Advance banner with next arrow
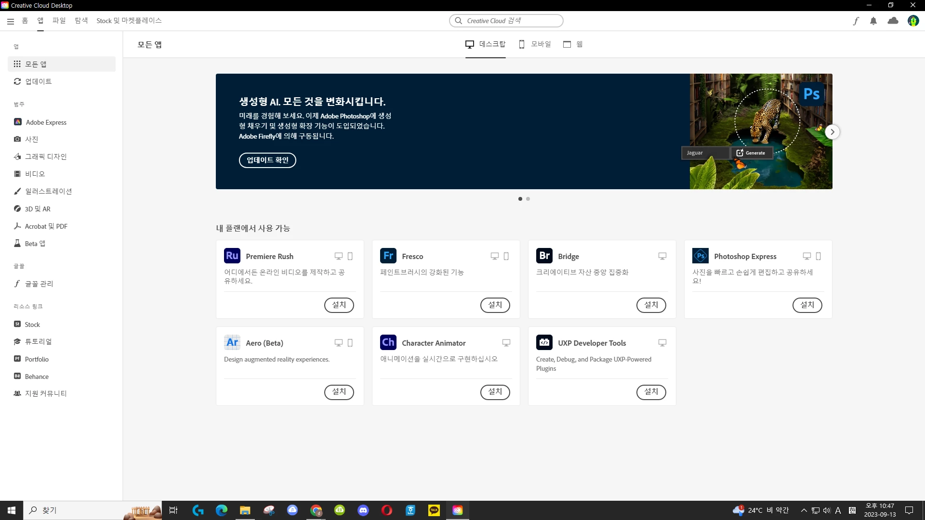This screenshot has height=520, width=925. pos(832,132)
